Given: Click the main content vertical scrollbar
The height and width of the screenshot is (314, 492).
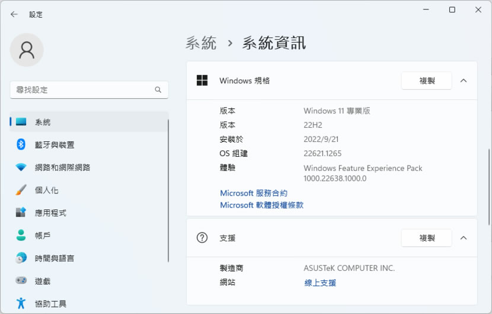Looking at the screenshot, I should pyautogui.click(x=489, y=187).
